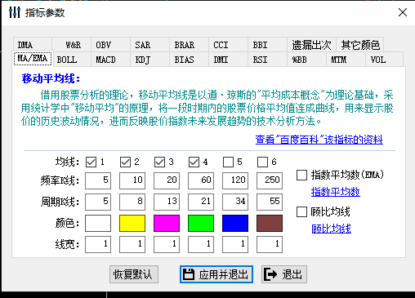The width and height of the screenshot is (415, 298).
Task: Enable 顾比均线 checkbox
Action: click(x=301, y=211)
